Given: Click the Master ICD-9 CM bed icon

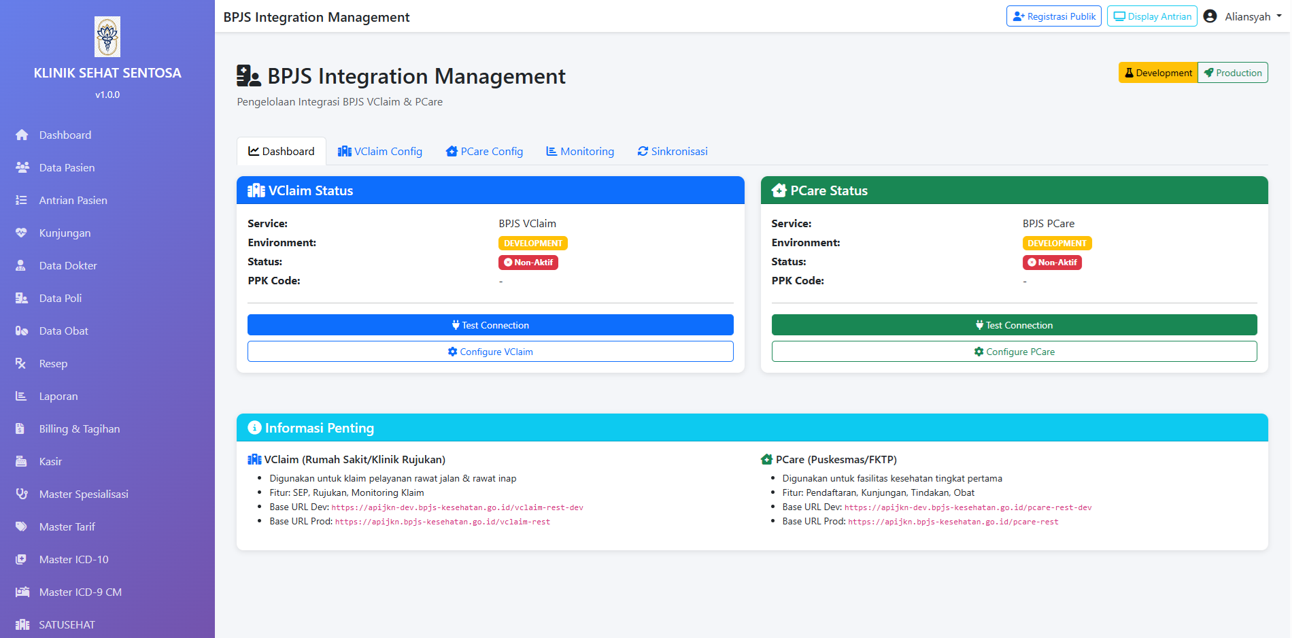Looking at the screenshot, I should [22, 592].
